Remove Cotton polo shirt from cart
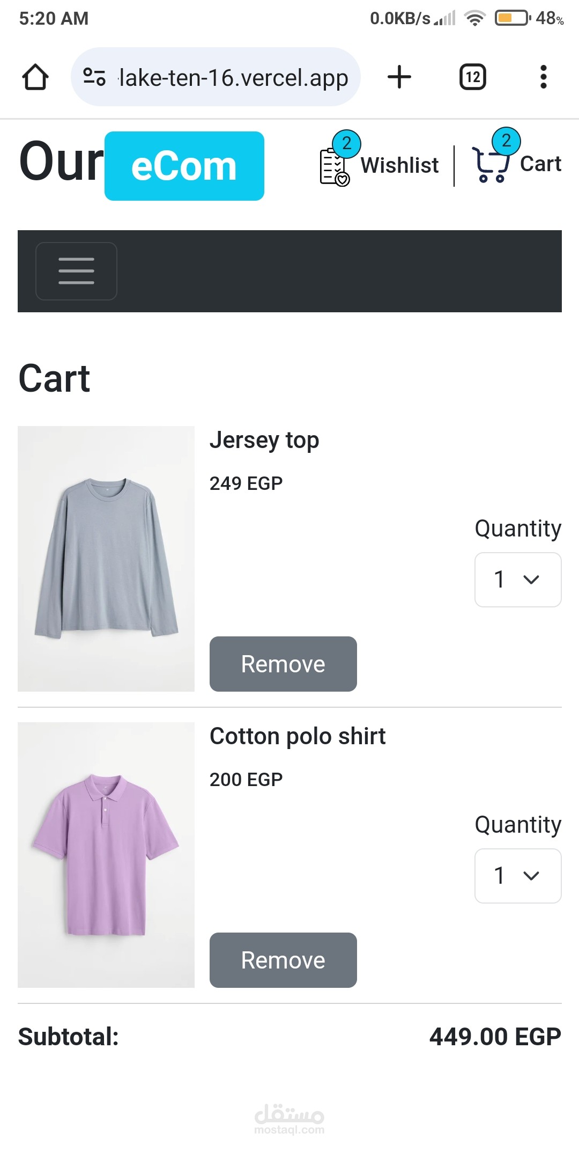The image size is (579, 1159). [x=283, y=960]
